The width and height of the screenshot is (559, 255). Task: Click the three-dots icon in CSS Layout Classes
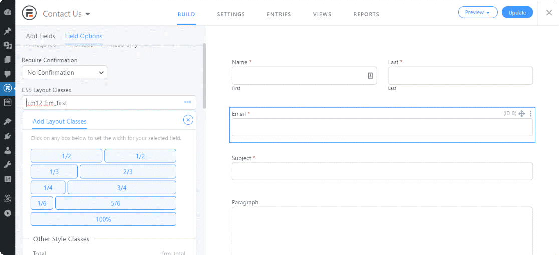pyautogui.click(x=187, y=102)
